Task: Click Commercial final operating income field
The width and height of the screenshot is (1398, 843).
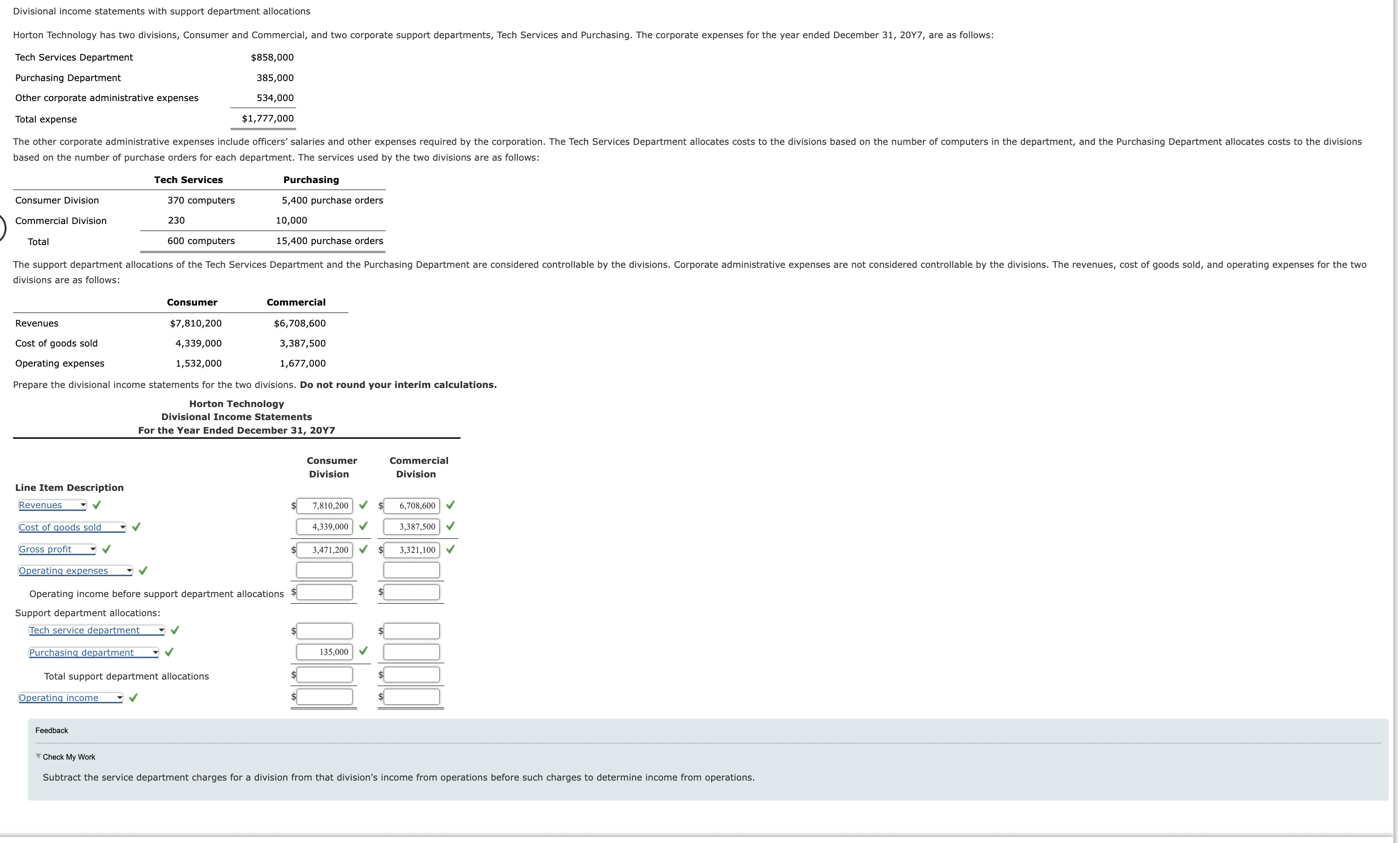Action: pyautogui.click(x=411, y=697)
